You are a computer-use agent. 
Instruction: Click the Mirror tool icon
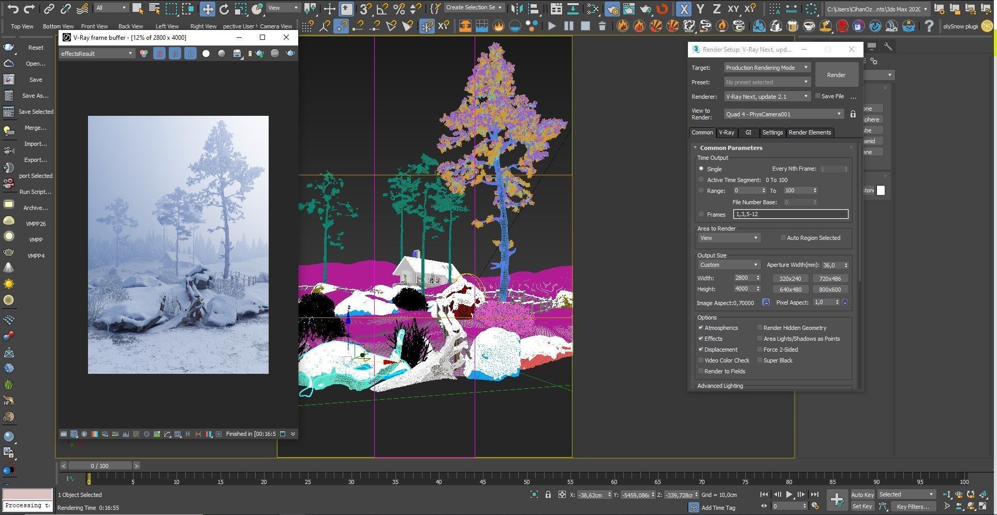pyautogui.click(x=516, y=9)
